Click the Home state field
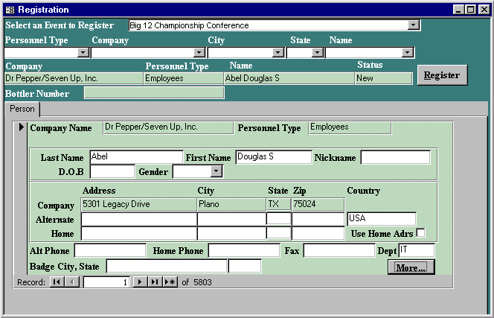The height and width of the screenshot is (318, 494). point(278,232)
